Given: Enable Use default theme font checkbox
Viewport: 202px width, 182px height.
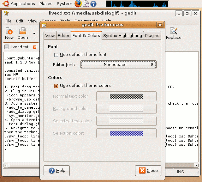Looking at the screenshot, I should (x=56, y=55).
